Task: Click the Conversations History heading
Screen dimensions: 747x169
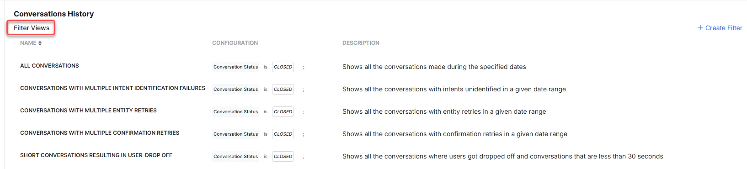Action: 53,14
